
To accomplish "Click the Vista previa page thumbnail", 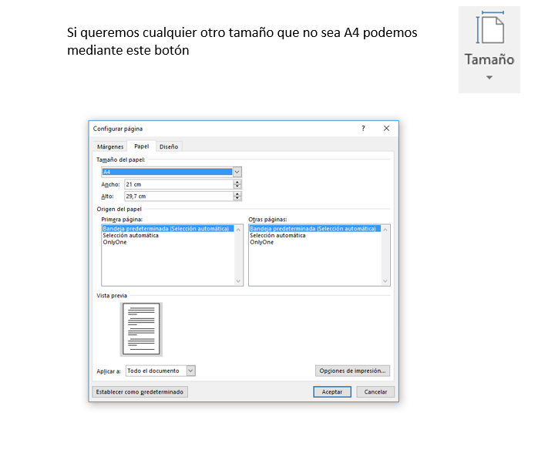I will coord(141,329).
